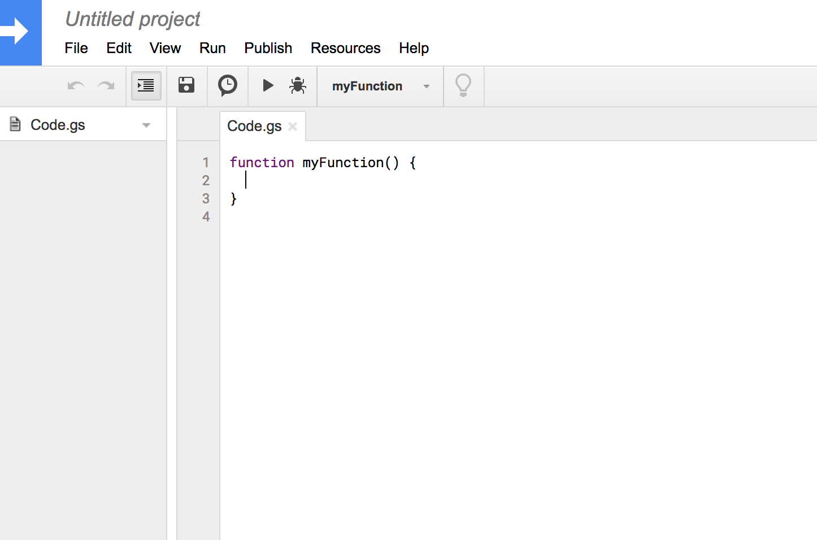Expand the Code.gs file options arrow

(146, 125)
